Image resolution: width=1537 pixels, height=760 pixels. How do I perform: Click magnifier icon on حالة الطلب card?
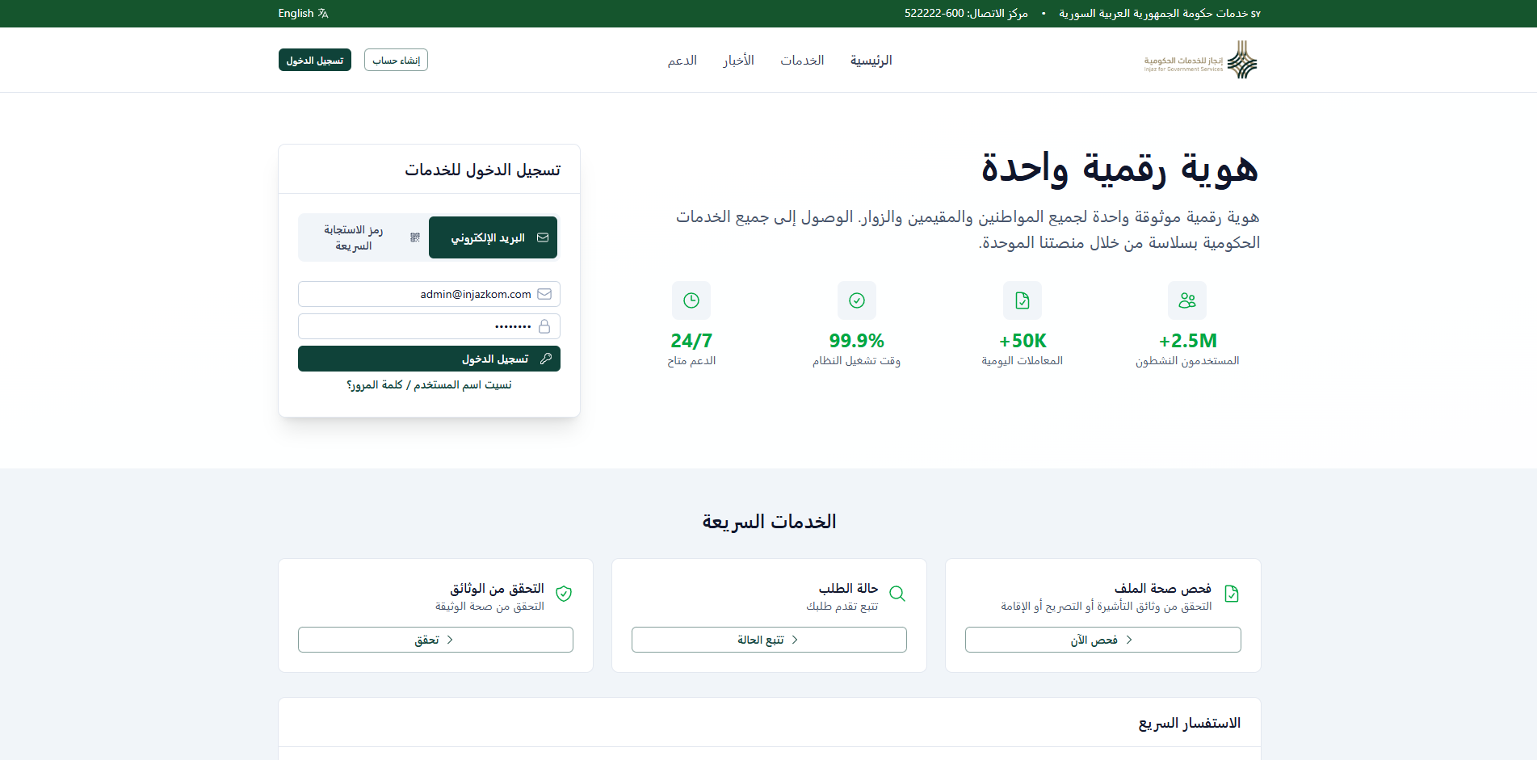coord(897,593)
